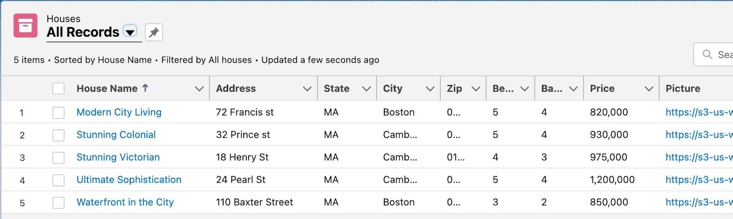Check the Modern City Living row checkbox
Screen dimensions: 733x219
click(59, 112)
